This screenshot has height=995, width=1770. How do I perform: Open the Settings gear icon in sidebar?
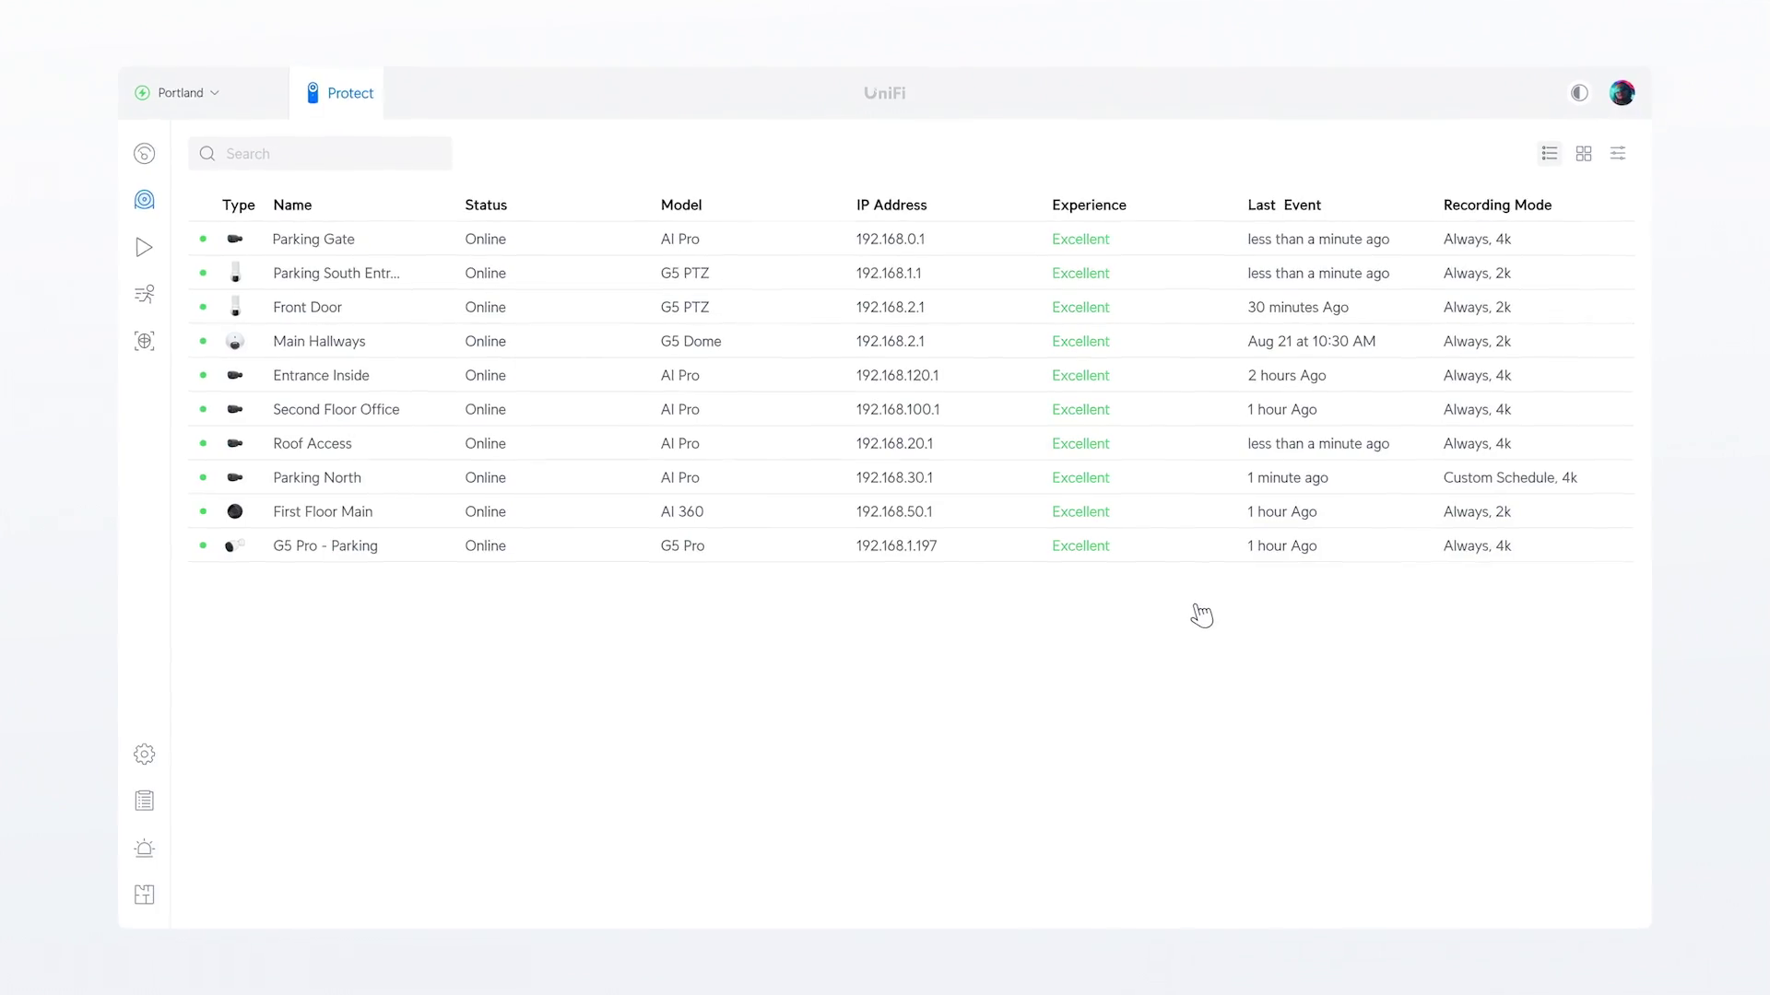144,754
